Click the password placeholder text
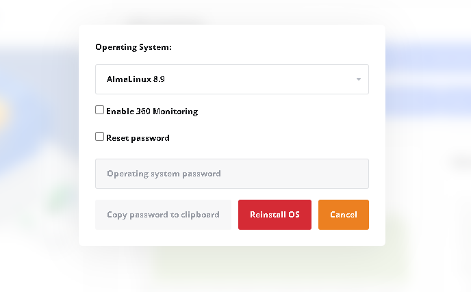Image resolution: width=471 pixels, height=292 pixels. 164,174
